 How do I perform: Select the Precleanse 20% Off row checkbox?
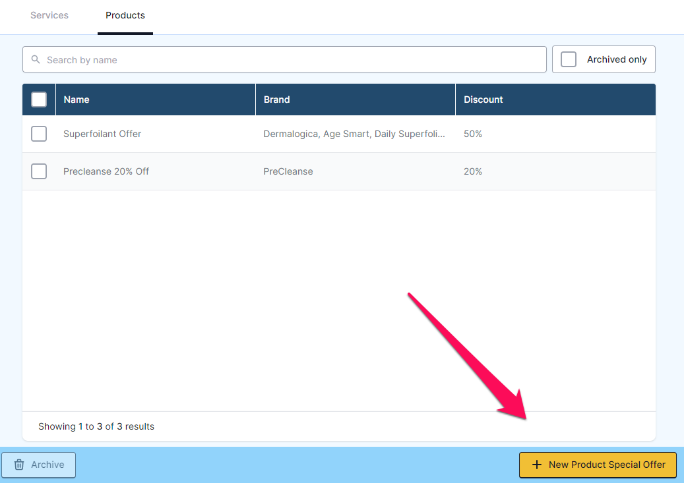(39, 171)
